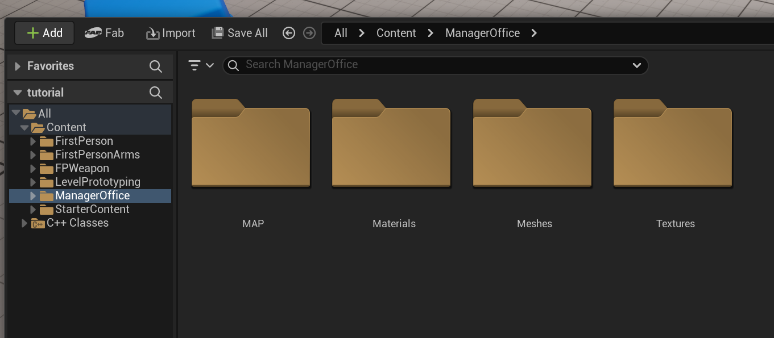
Task: Click the search icon in tutorial header
Action: [155, 93]
